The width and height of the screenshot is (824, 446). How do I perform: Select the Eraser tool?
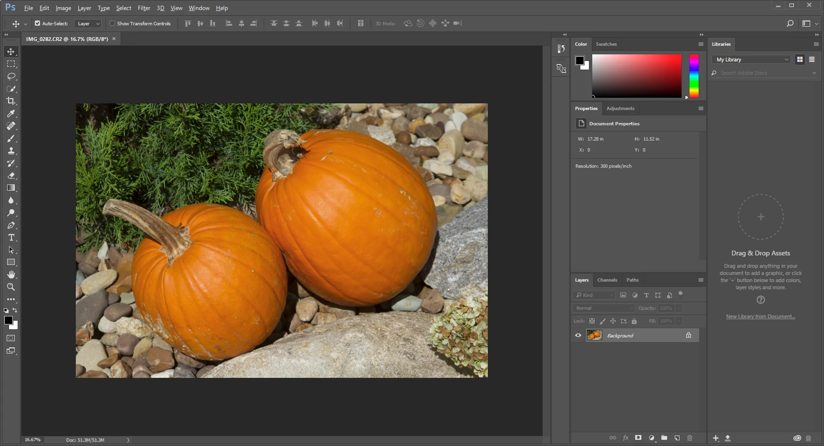point(11,175)
